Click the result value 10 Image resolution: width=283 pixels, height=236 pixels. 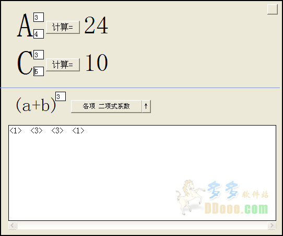pos(97,63)
